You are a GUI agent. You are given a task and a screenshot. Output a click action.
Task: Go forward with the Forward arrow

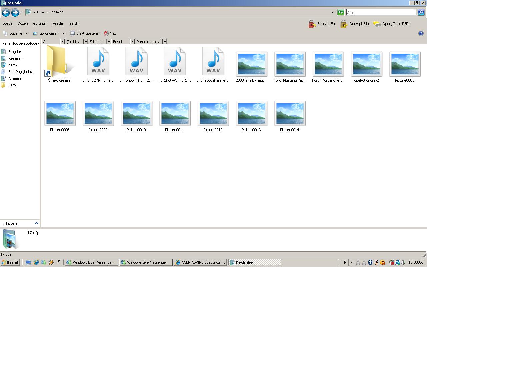pos(15,13)
